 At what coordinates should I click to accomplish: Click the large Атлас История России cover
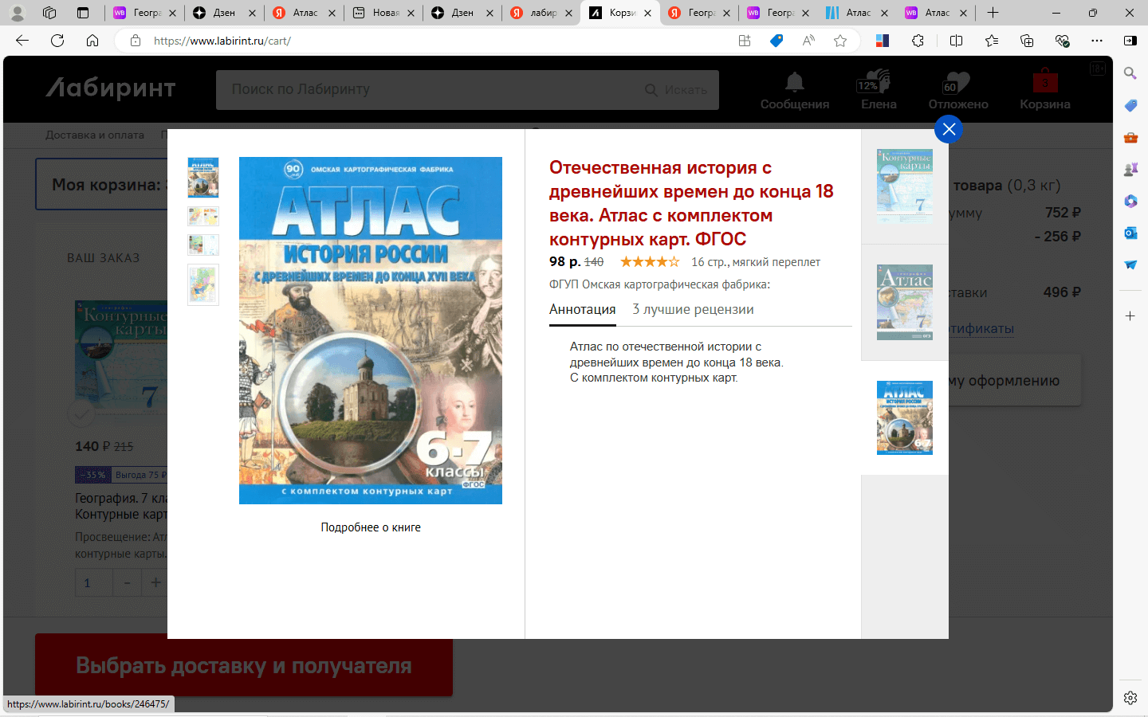371,331
